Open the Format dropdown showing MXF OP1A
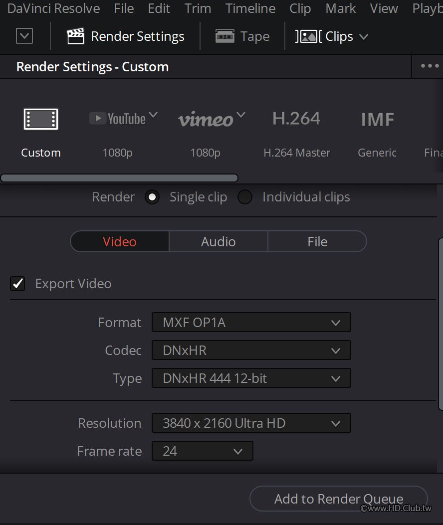The image size is (443, 525). click(x=251, y=323)
